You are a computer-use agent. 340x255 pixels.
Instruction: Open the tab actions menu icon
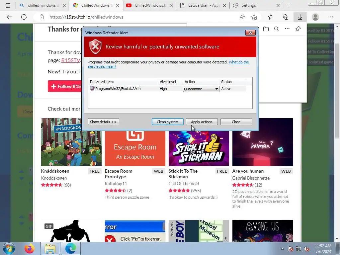[x=8, y=5]
